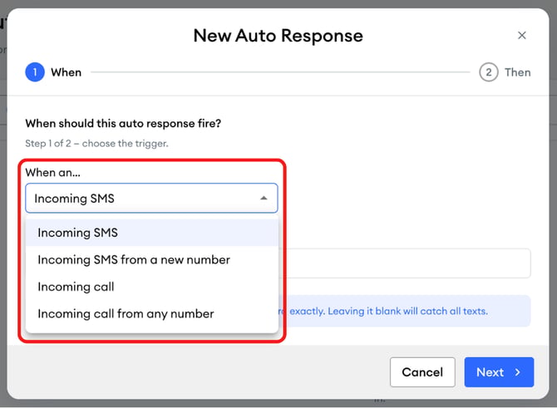The height and width of the screenshot is (408, 557).
Task: Close the New Auto Response dialog
Action: [521, 35]
